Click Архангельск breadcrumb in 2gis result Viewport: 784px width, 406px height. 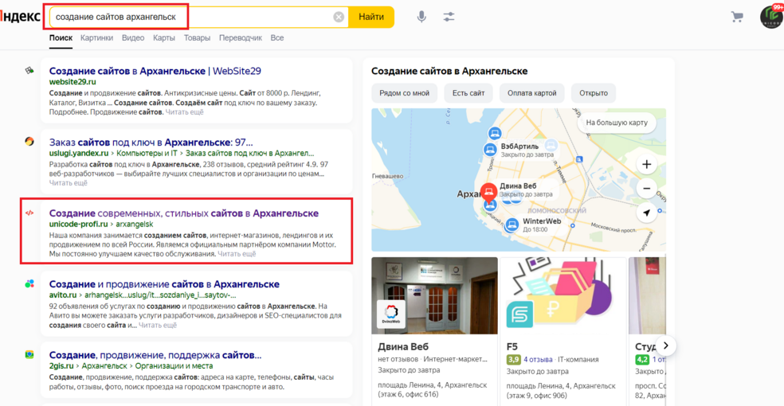point(104,366)
